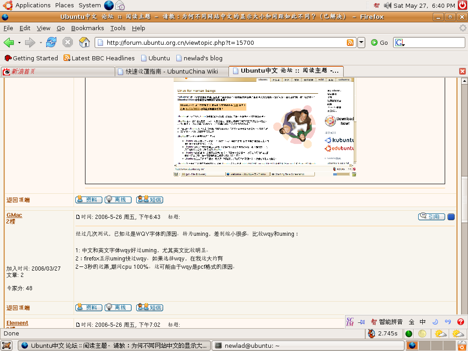
Task: Click the date and time clock
Action: click(x=424, y=5)
